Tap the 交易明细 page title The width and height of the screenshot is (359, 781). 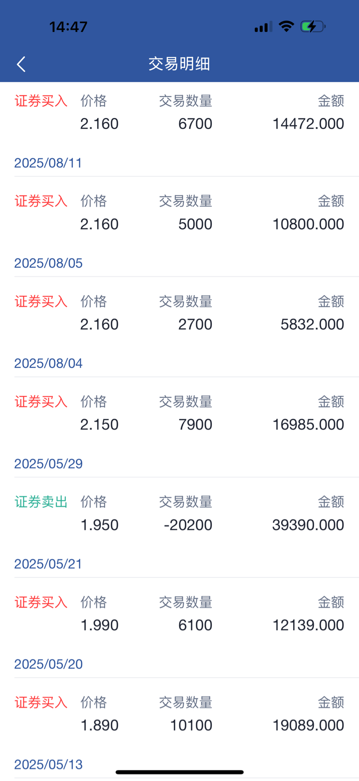179,64
